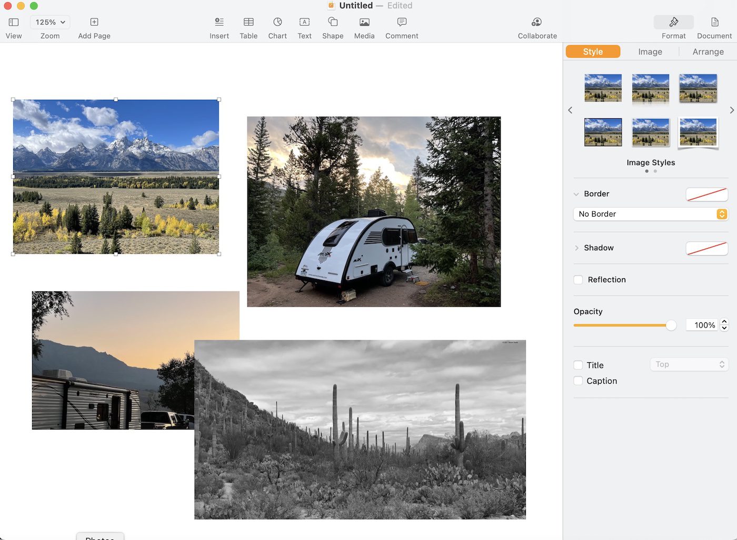Switch to the Arrange tab
The image size is (737, 540).
[x=708, y=52]
